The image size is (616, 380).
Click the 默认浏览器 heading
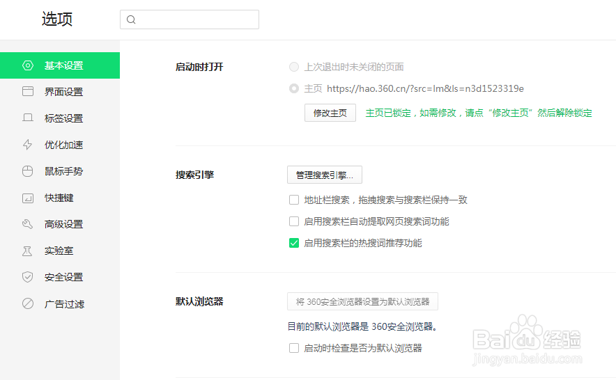199,301
